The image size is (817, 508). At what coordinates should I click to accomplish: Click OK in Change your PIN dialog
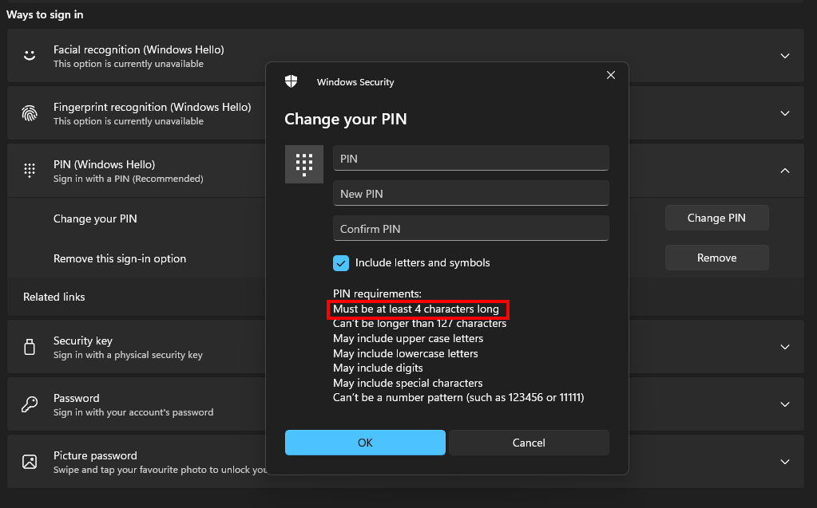coord(365,443)
